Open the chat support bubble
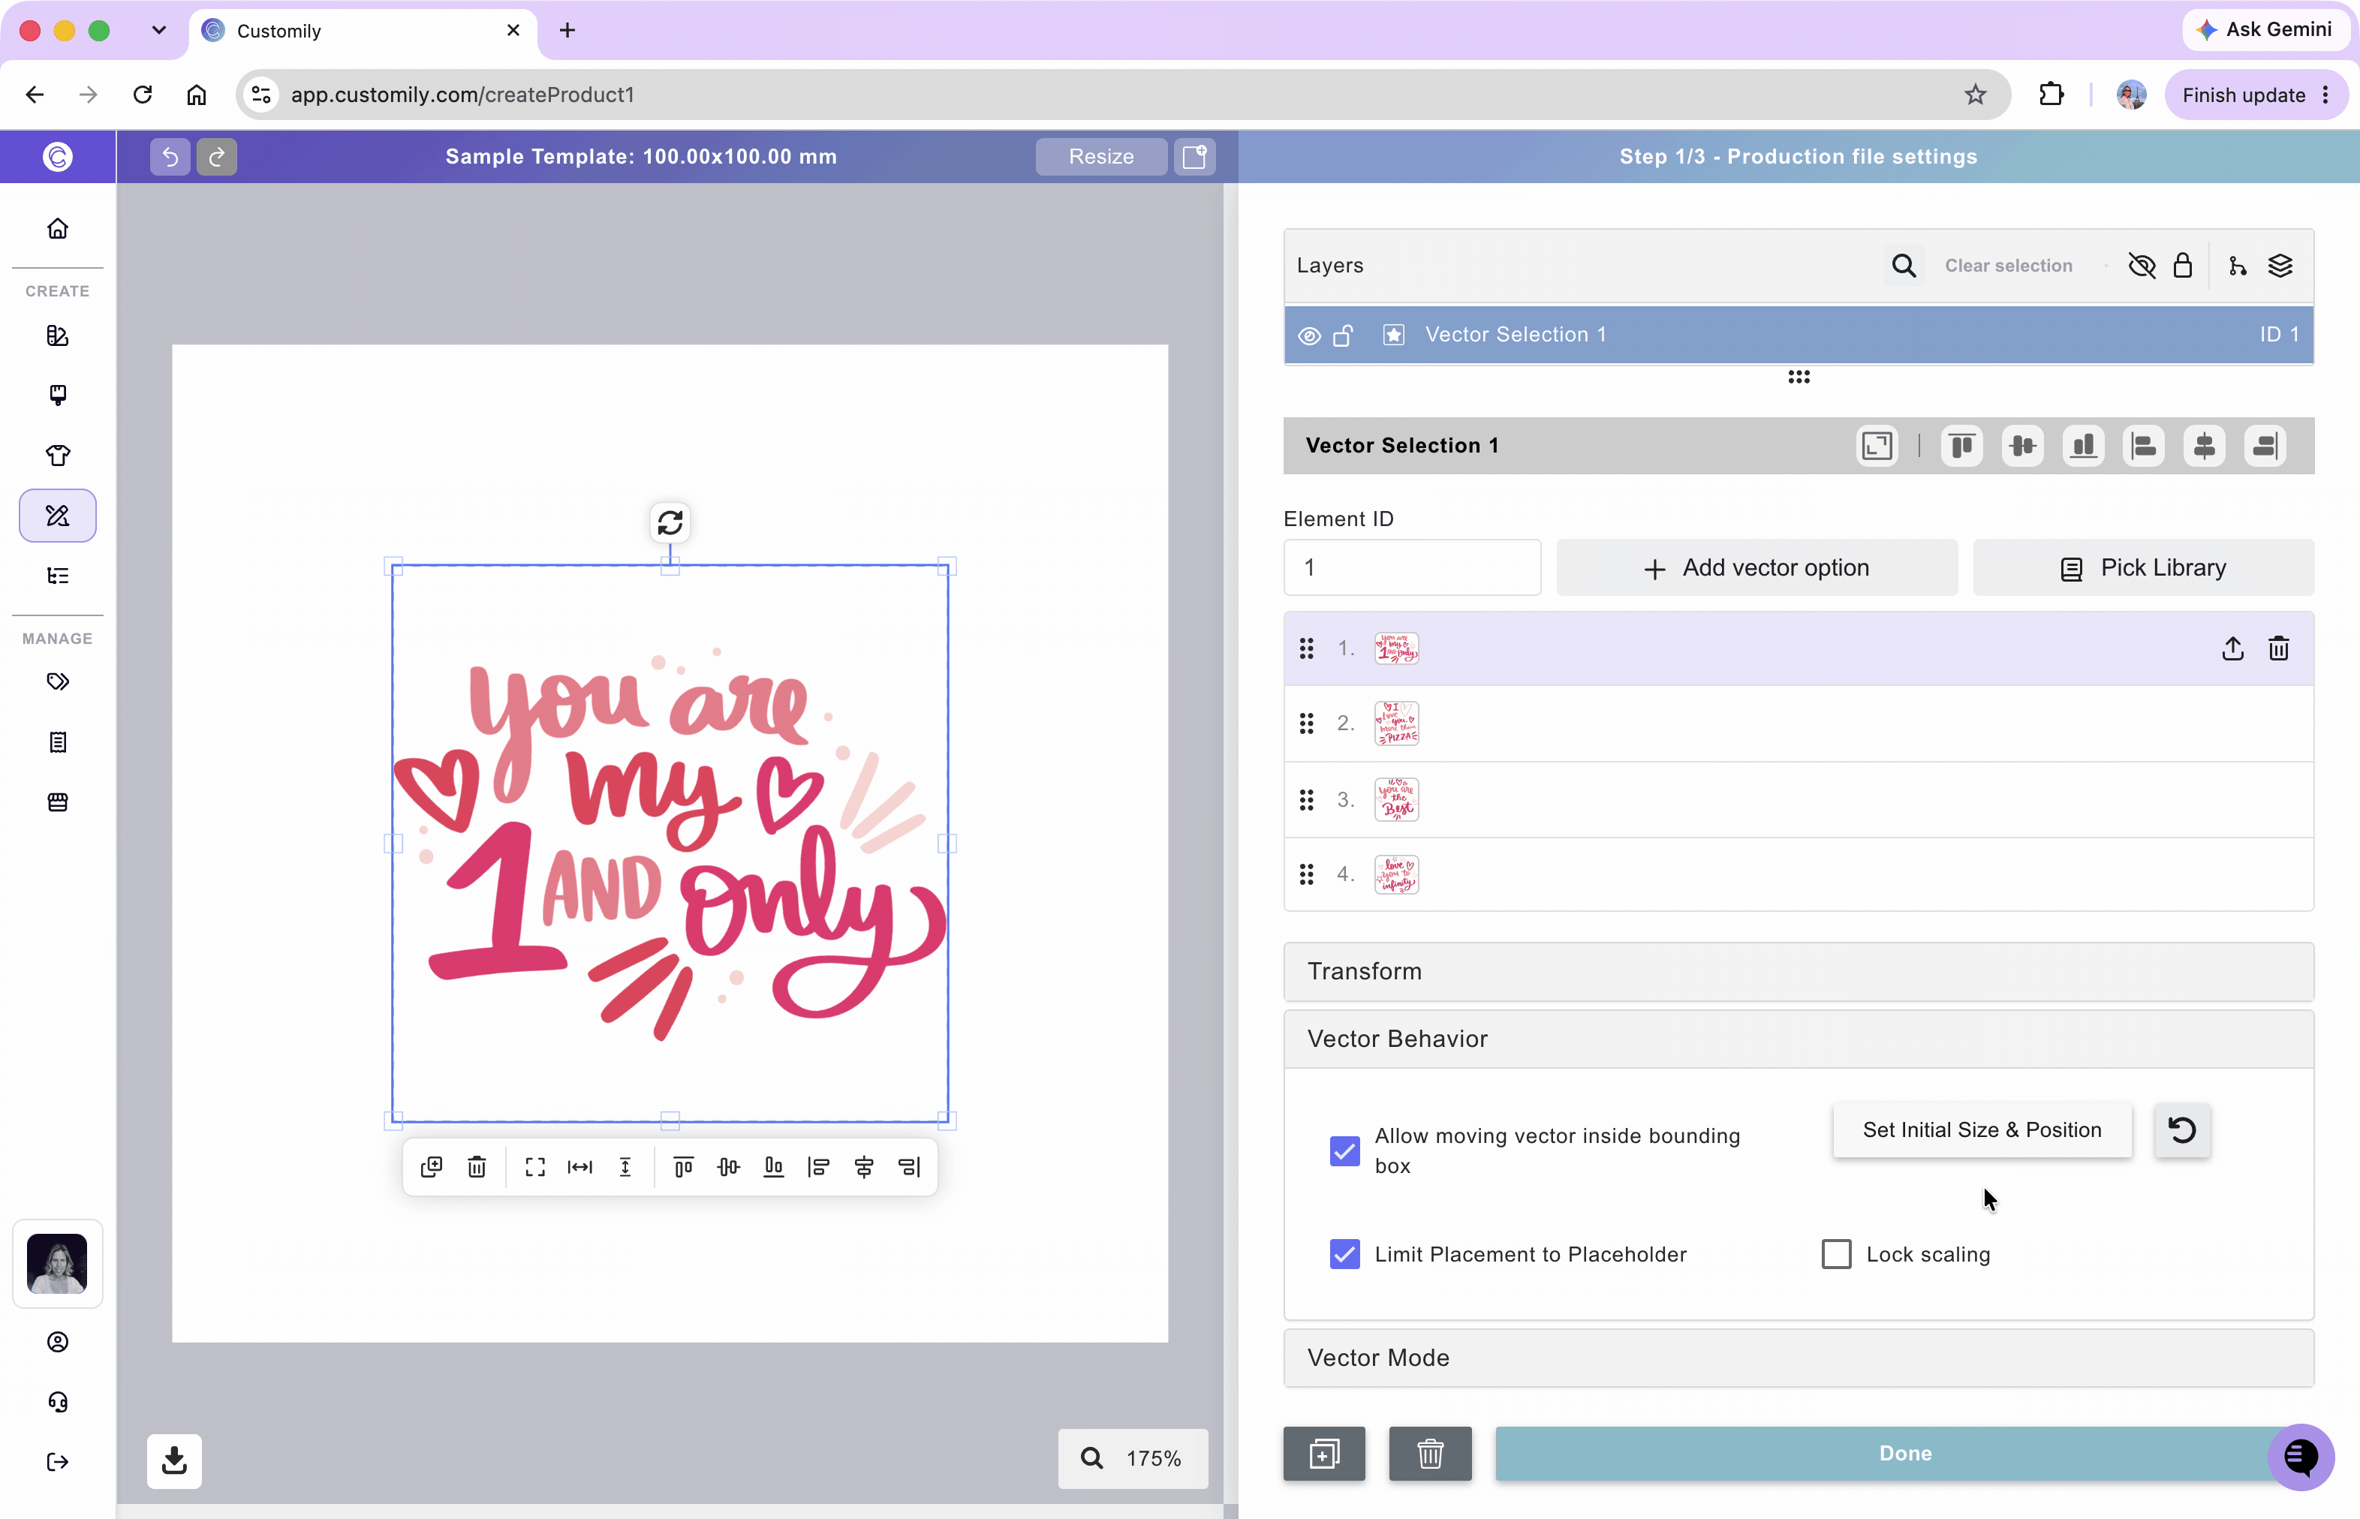The image size is (2360, 1519). [x=2301, y=1457]
